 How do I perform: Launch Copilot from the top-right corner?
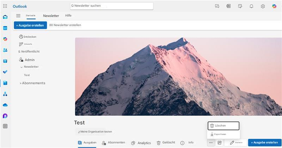click(x=274, y=6)
